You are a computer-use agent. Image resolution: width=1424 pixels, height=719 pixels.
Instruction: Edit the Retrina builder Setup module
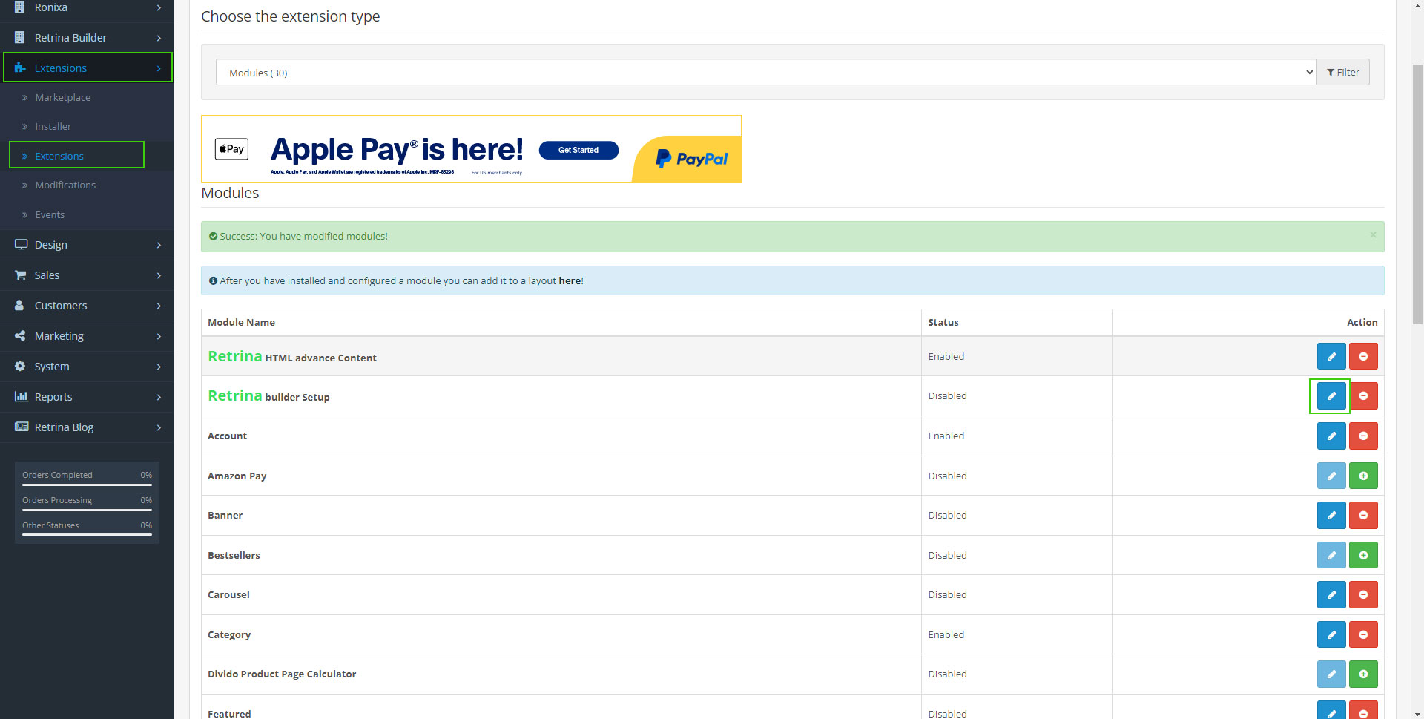pos(1331,395)
